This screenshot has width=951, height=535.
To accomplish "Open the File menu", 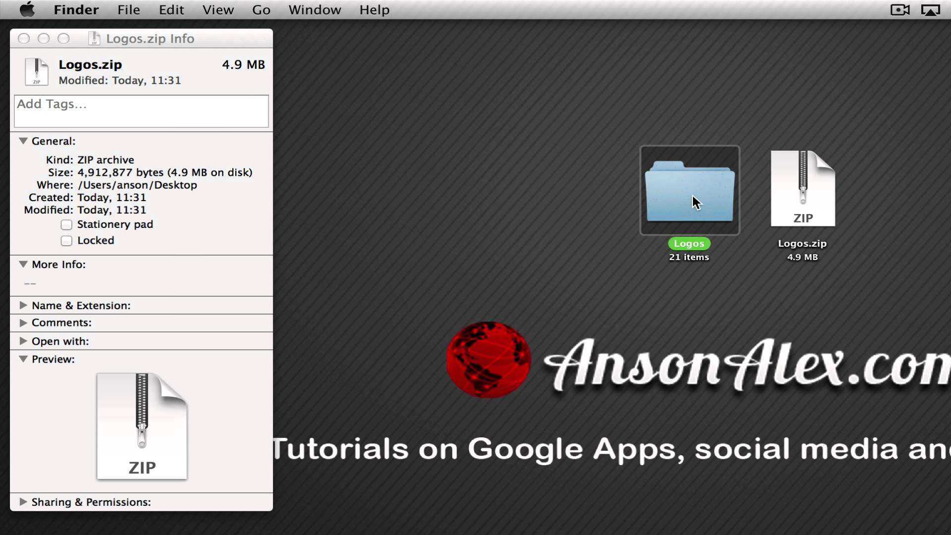I will (129, 10).
